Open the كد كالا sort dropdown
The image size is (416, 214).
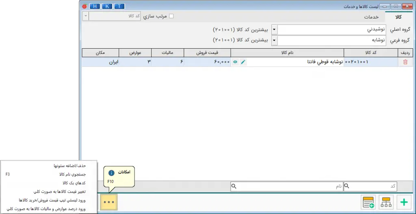click(x=85, y=16)
